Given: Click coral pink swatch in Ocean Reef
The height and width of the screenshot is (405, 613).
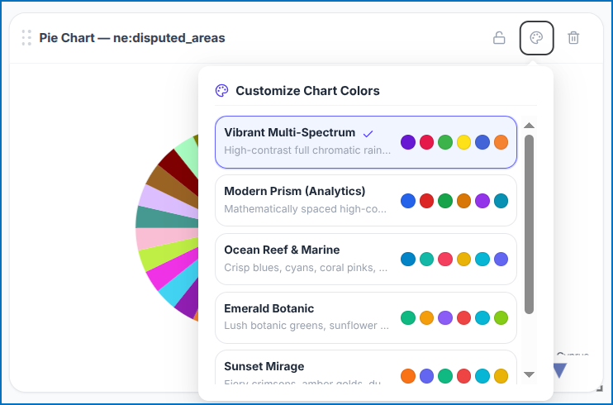Looking at the screenshot, I should (445, 259).
